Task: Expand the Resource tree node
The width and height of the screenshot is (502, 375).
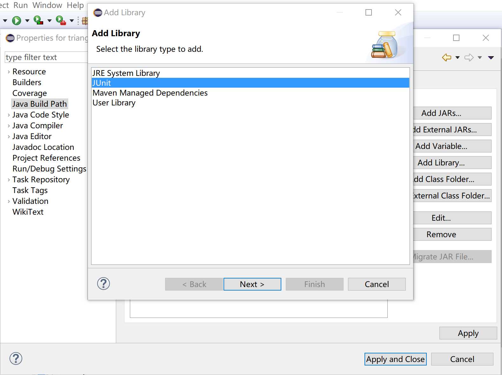Action: tap(9, 72)
